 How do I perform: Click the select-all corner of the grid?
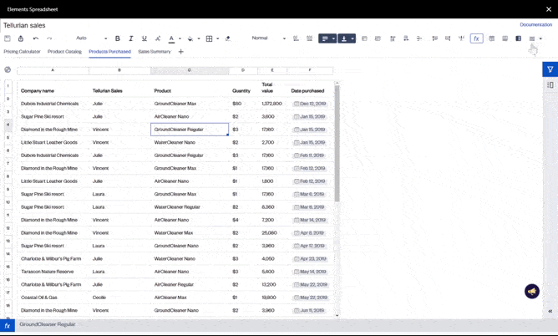(8, 70)
